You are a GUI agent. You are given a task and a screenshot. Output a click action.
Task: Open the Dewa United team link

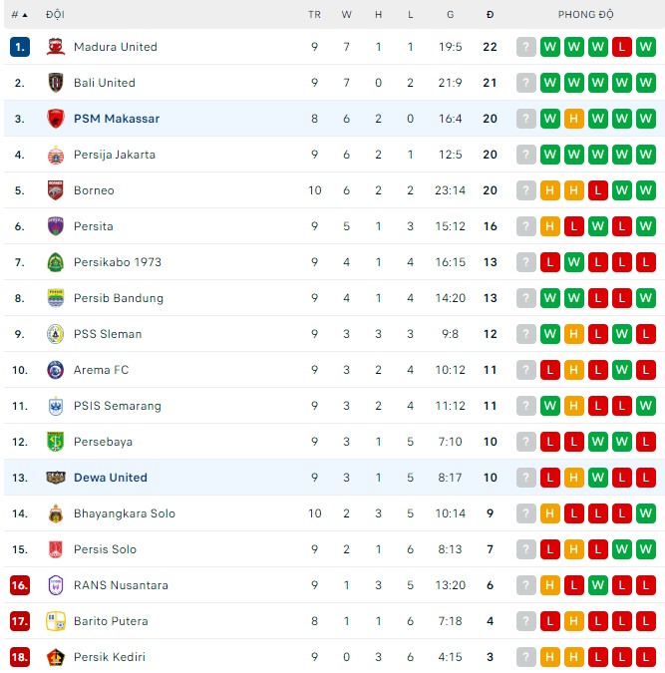(110, 478)
